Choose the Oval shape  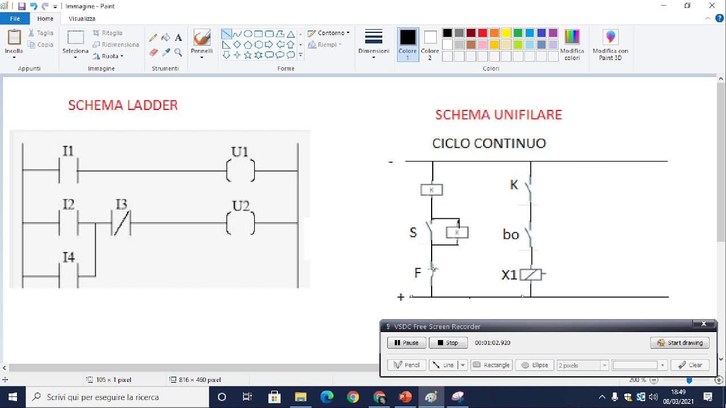(x=248, y=34)
